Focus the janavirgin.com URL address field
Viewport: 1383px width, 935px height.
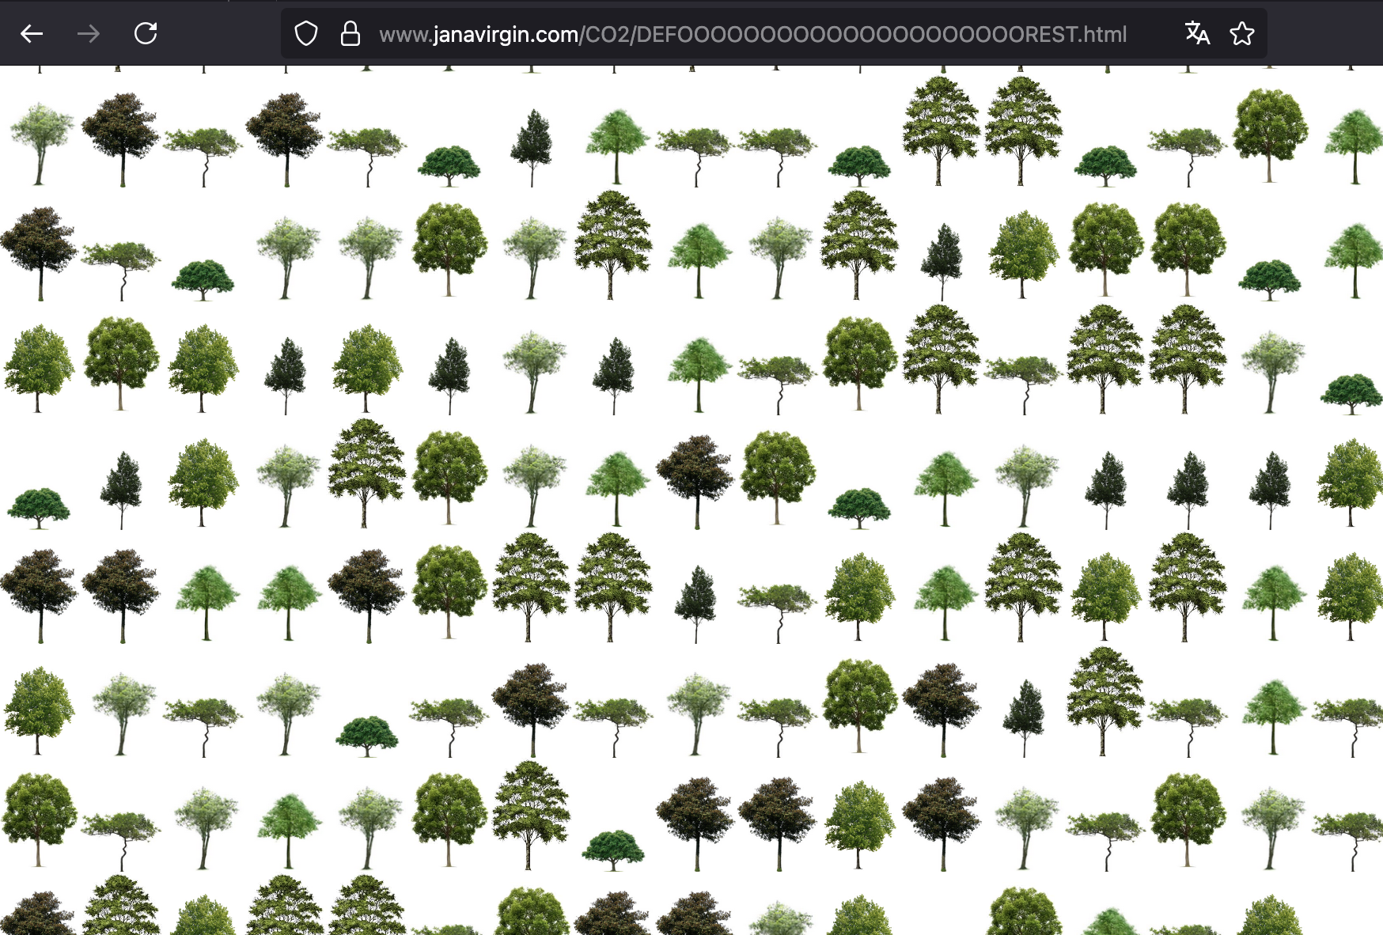752,34
